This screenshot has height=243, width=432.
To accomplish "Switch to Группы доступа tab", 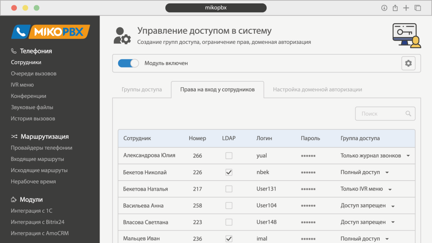I will [142, 89].
